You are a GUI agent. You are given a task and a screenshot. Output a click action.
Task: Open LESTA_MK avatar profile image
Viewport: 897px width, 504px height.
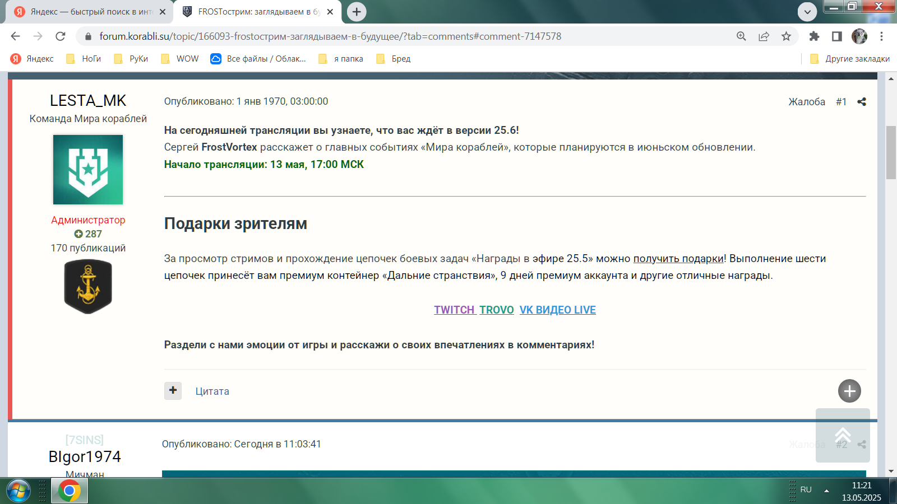[x=88, y=170]
